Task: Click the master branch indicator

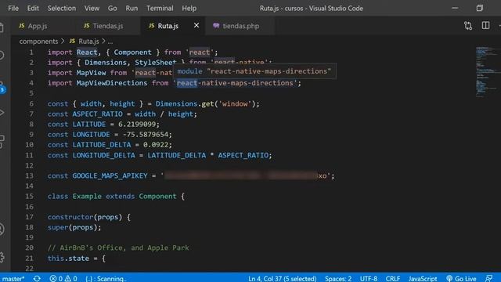Action: tap(13, 279)
